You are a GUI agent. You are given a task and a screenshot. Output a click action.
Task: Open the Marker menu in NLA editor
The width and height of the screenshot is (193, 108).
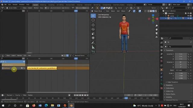point(19,55)
